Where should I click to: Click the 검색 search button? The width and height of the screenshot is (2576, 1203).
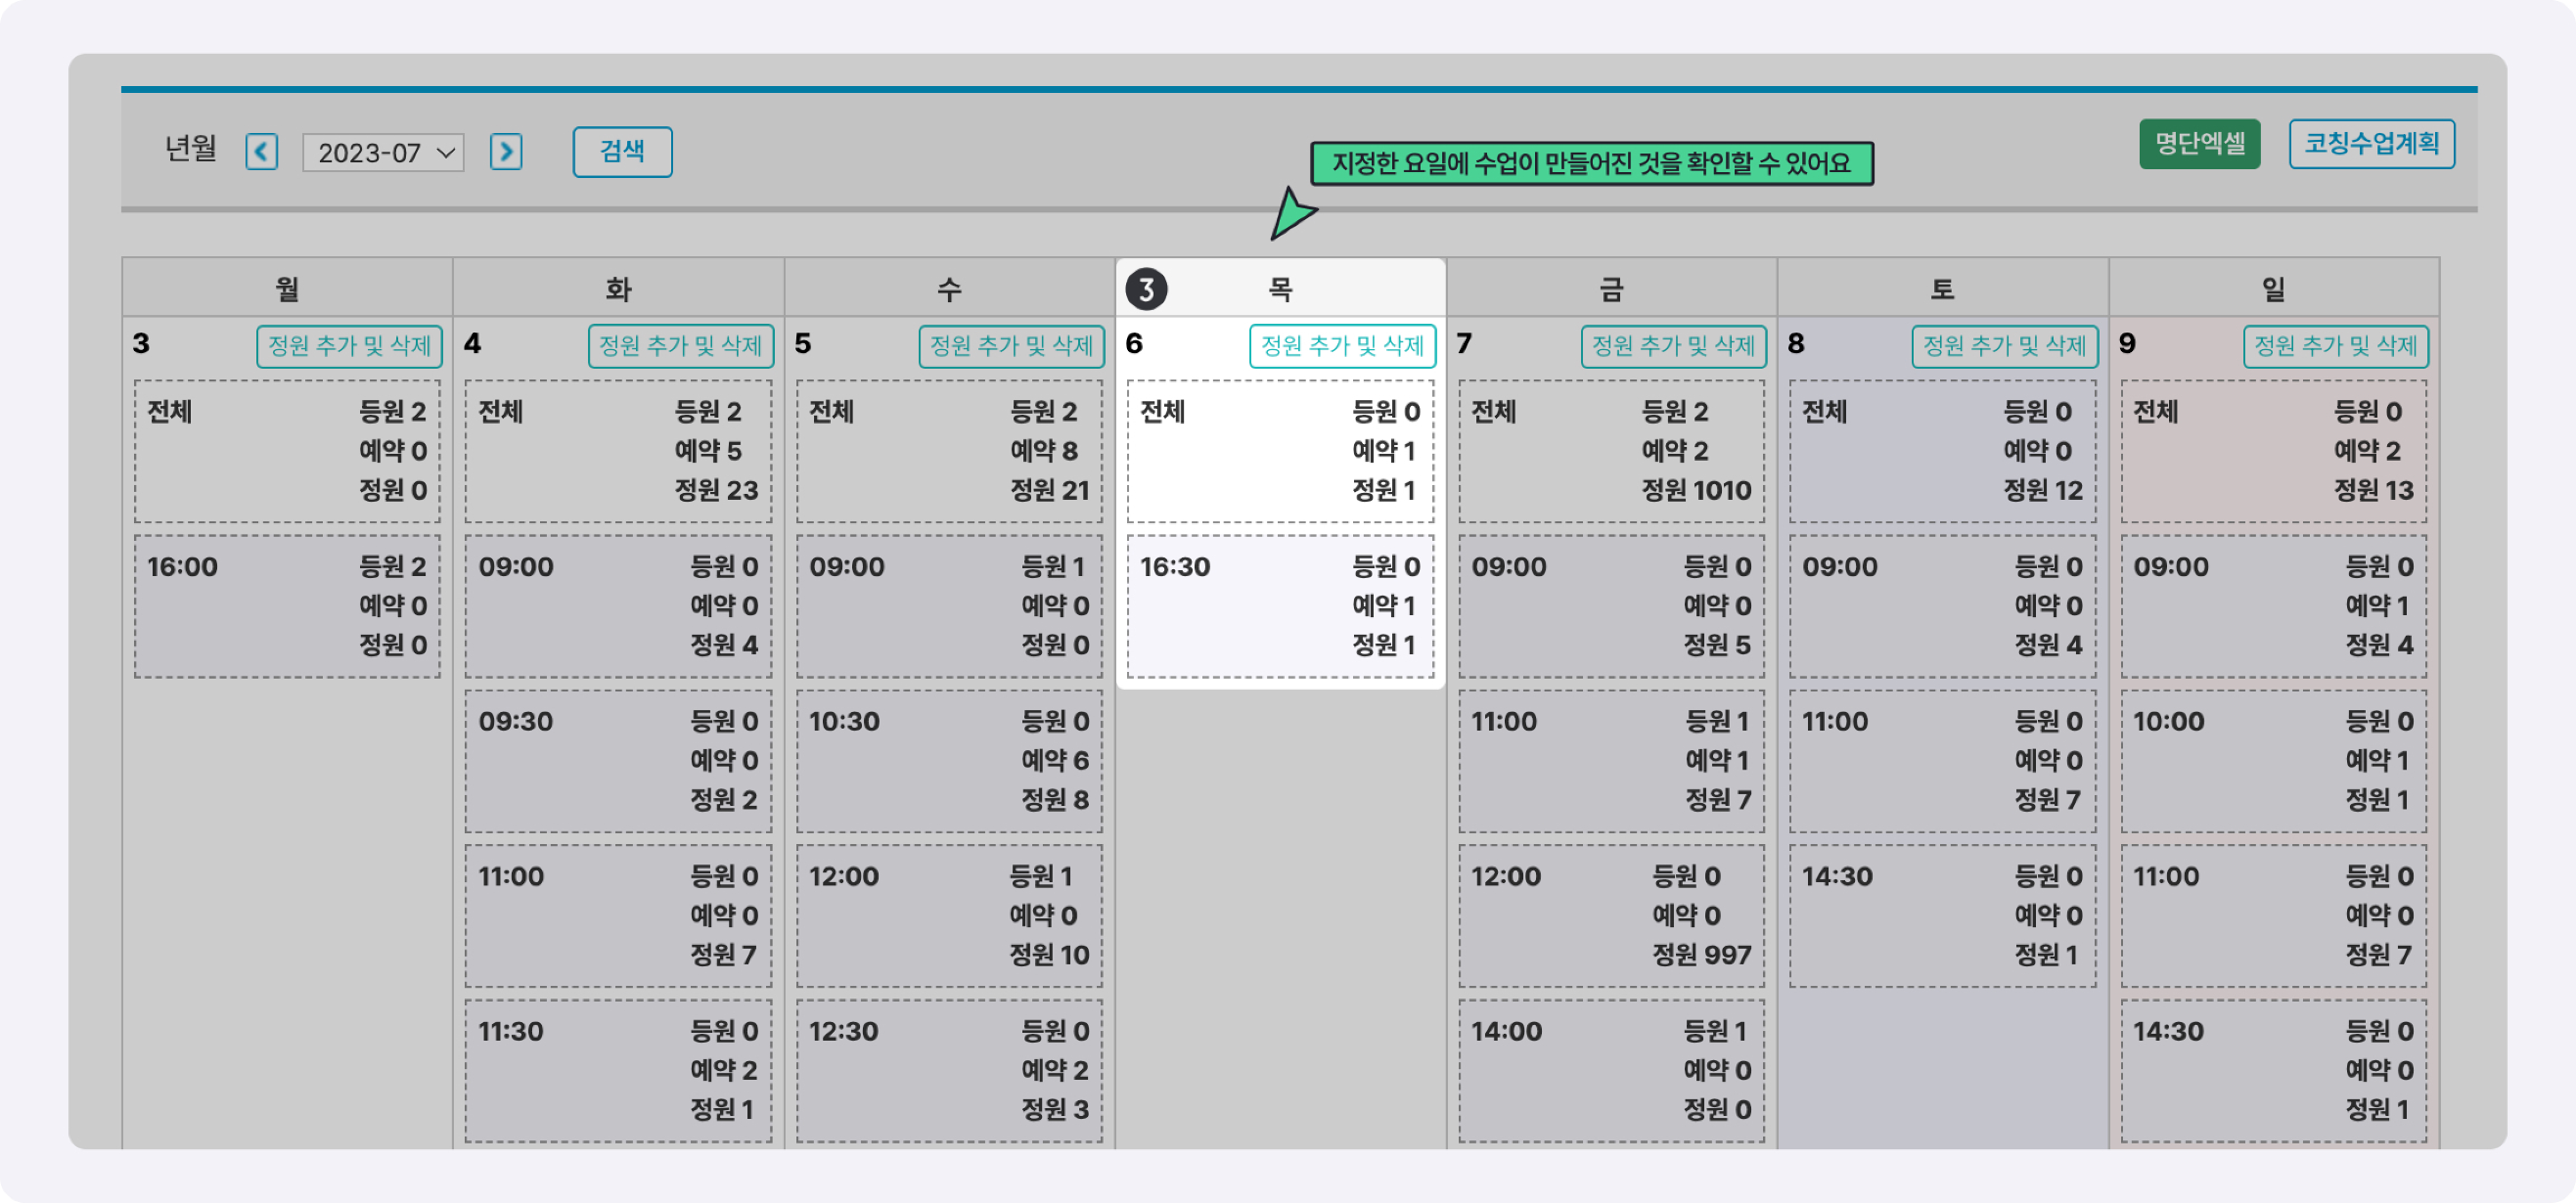[x=622, y=152]
